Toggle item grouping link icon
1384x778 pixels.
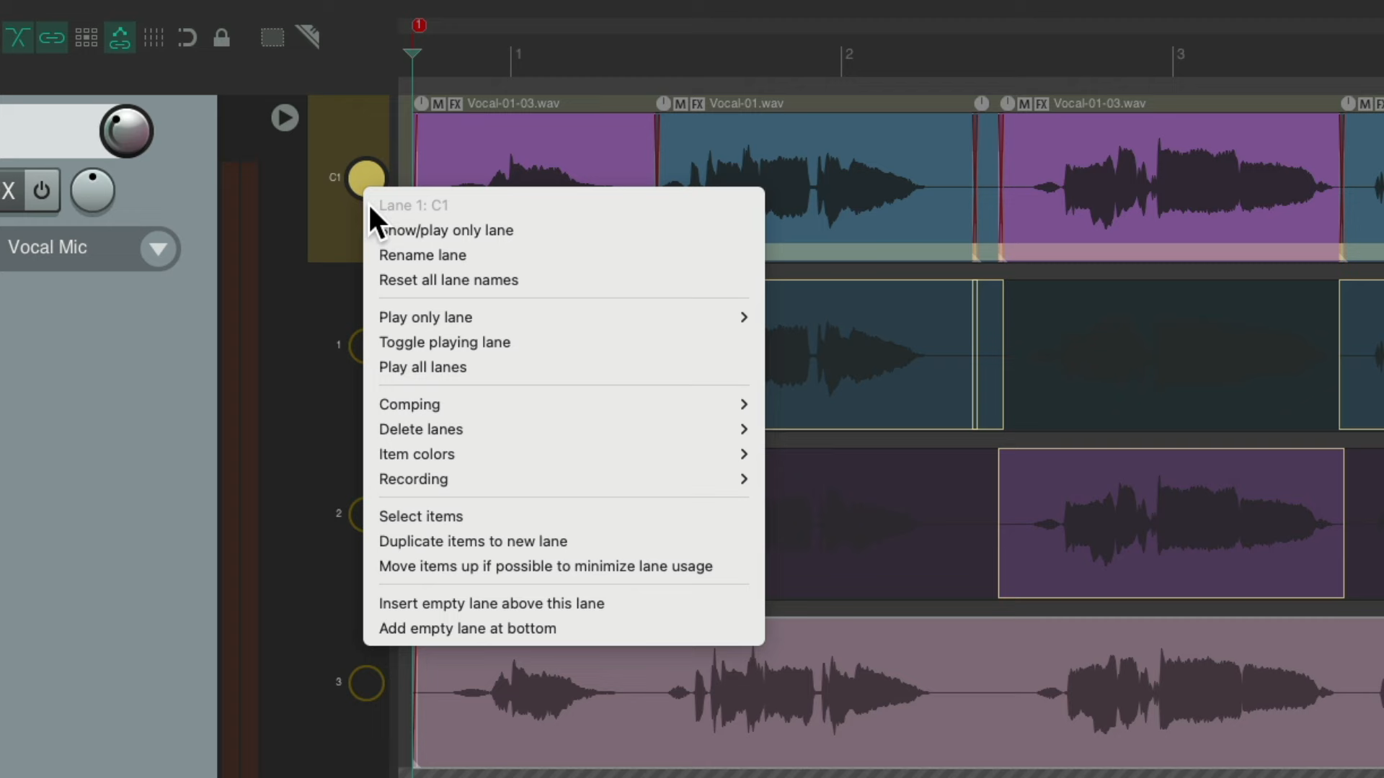pos(51,37)
